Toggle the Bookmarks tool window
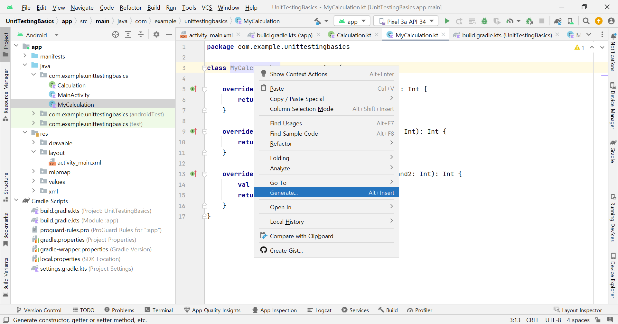 tap(5, 230)
